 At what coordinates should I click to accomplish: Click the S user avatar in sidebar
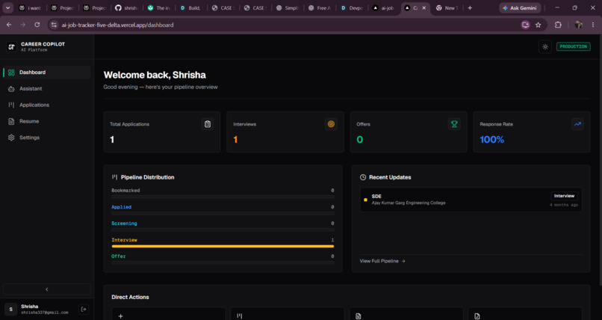pyautogui.click(x=10, y=310)
